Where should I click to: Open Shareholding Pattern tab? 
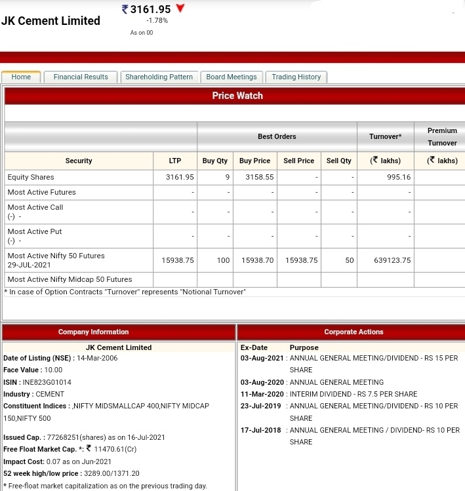point(159,77)
